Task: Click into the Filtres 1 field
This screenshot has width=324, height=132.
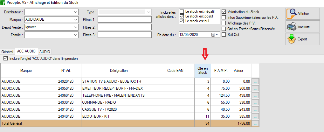Action: pos(125,20)
